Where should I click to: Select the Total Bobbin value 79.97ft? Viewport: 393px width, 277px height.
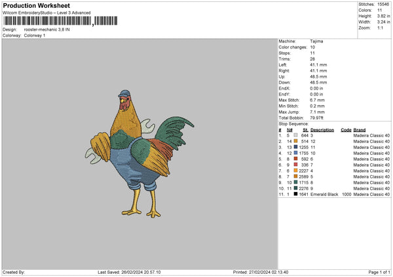[x=316, y=118]
